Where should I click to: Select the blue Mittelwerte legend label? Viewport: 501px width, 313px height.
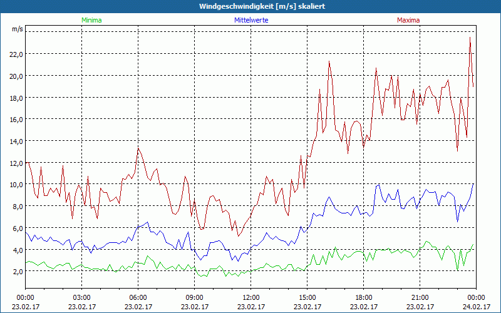(x=250, y=20)
